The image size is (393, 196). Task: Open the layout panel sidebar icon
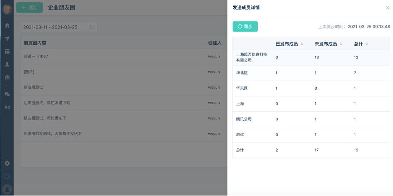tap(7, 52)
